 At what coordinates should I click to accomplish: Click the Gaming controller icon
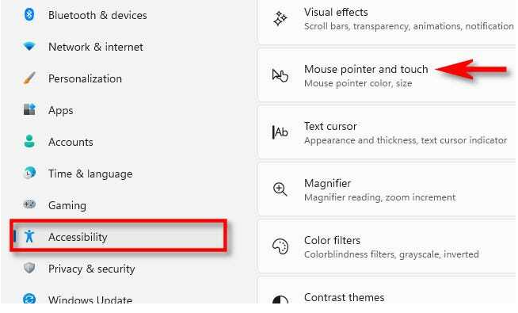tap(29, 204)
